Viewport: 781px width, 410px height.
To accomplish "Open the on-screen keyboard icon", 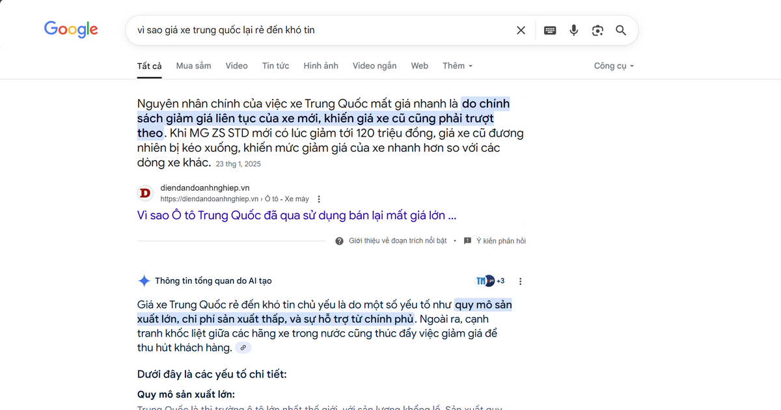I will pyautogui.click(x=550, y=30).
